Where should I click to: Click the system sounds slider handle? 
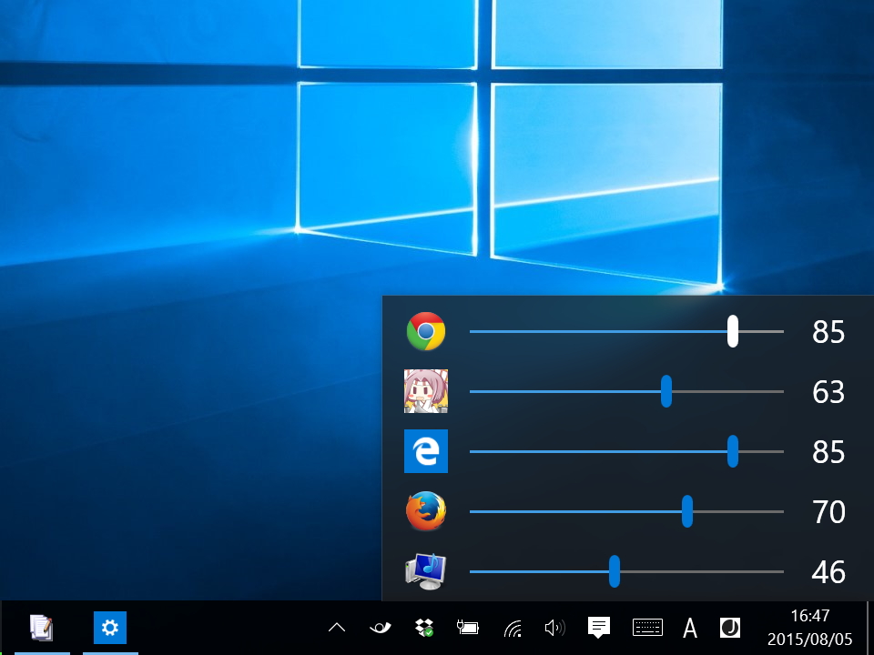click(x=615, y=571)
